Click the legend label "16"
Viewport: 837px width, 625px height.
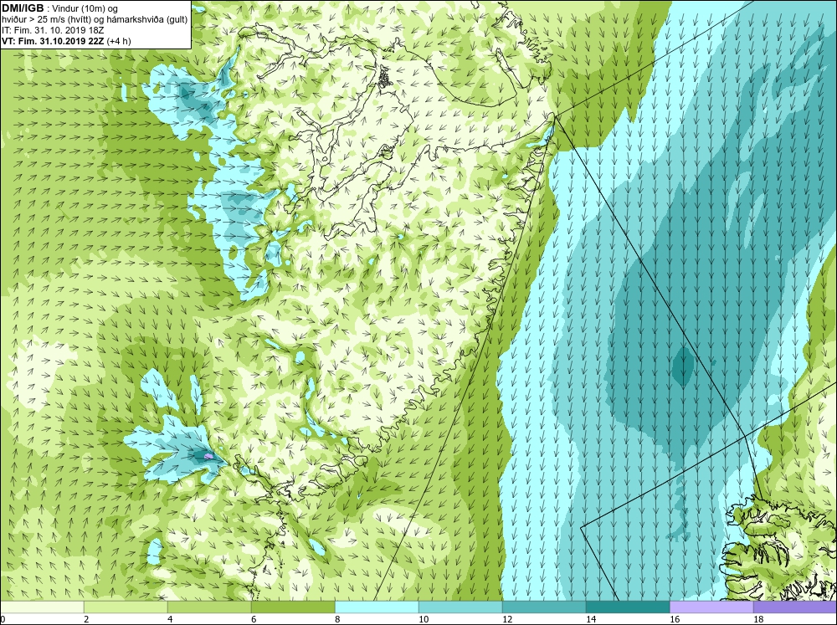[675, 619]
